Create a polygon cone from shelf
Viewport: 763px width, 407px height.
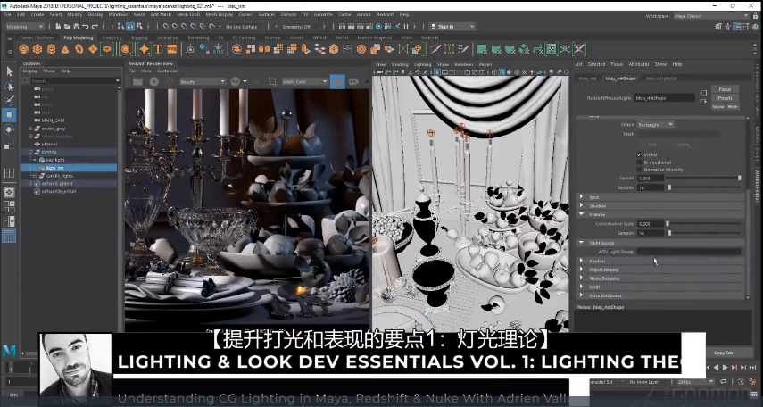(x=65, y=49)
